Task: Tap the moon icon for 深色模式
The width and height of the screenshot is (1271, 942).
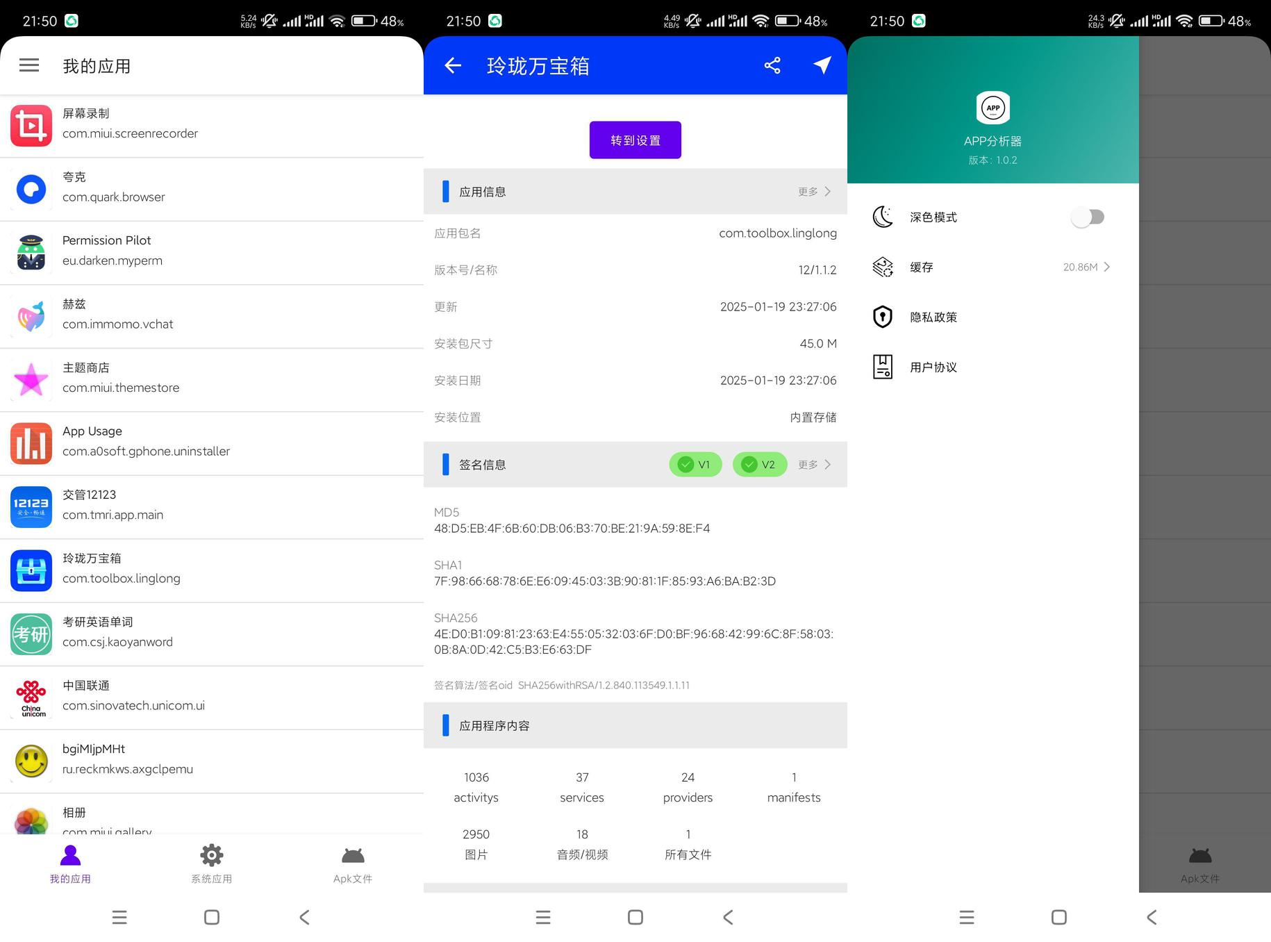Action: (883, 217)
